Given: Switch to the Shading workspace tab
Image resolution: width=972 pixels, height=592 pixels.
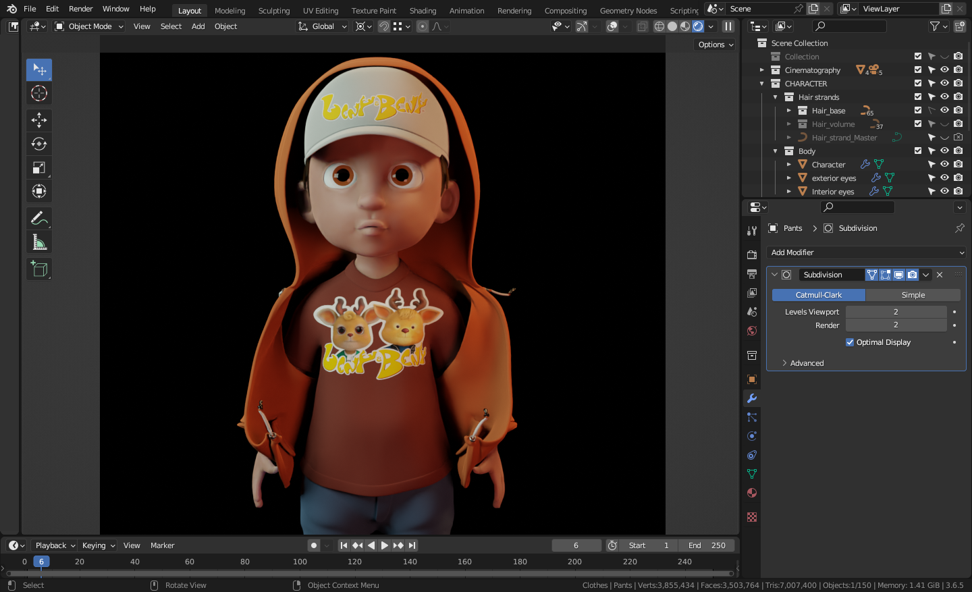Looking at the screenshot, I should tap(423, 11).
